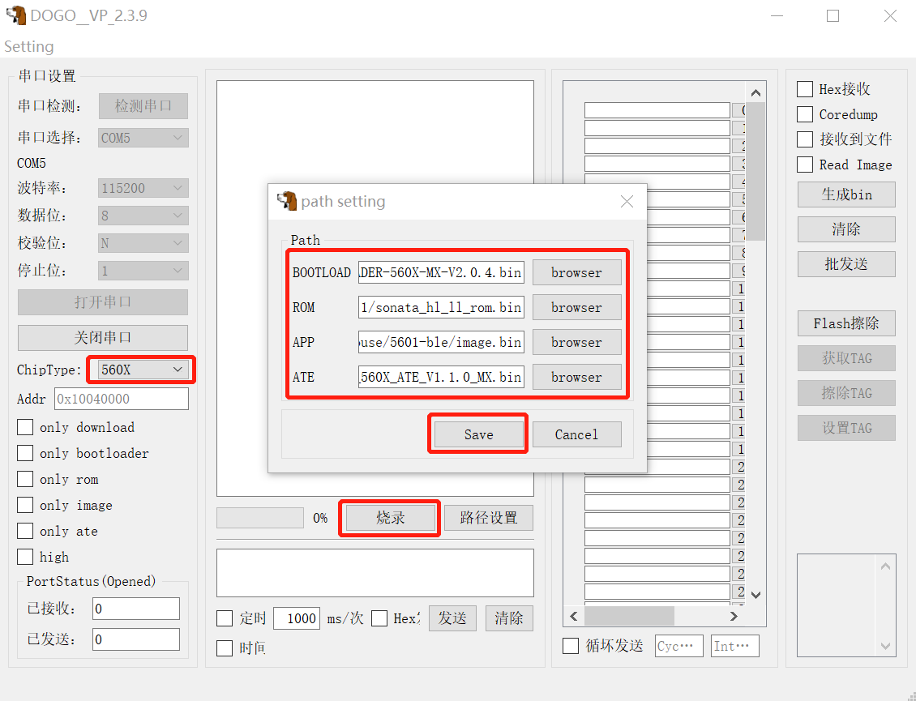916x701 pixels.
Task: Open the 停止位 dropdown
Action: click(143, 271)
